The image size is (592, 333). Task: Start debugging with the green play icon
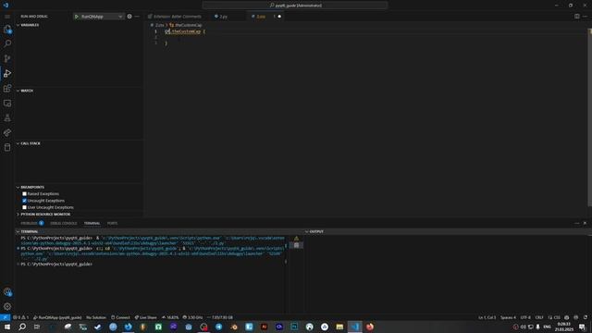click(77, 17)
